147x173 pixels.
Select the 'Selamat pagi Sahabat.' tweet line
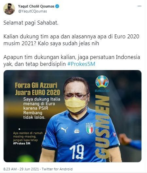coord(31,23)
